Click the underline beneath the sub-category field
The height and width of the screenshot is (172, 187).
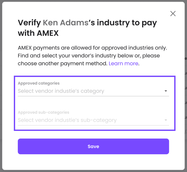93,125
